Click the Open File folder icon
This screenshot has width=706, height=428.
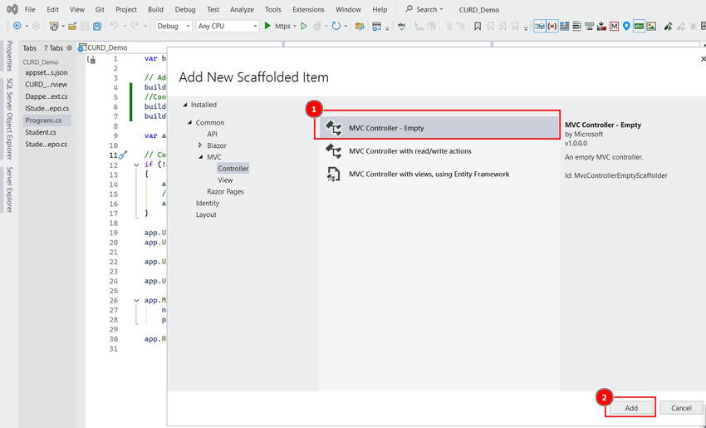(x=72, y=26)
